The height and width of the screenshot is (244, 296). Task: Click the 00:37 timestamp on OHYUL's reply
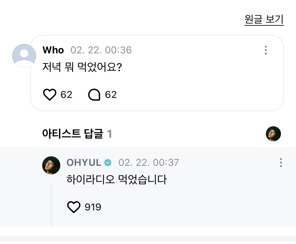click(149, 163)
